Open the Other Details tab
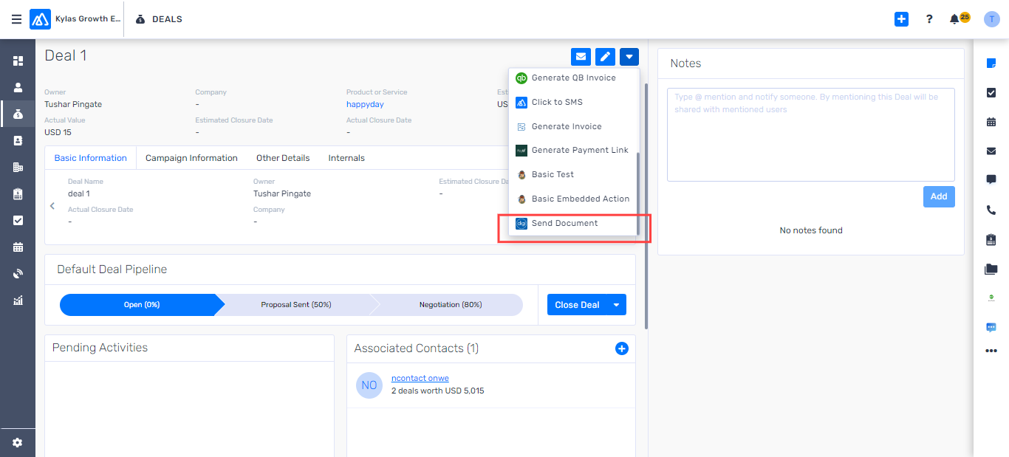Viewport: 1009px width, 457px height. [283, 157]
